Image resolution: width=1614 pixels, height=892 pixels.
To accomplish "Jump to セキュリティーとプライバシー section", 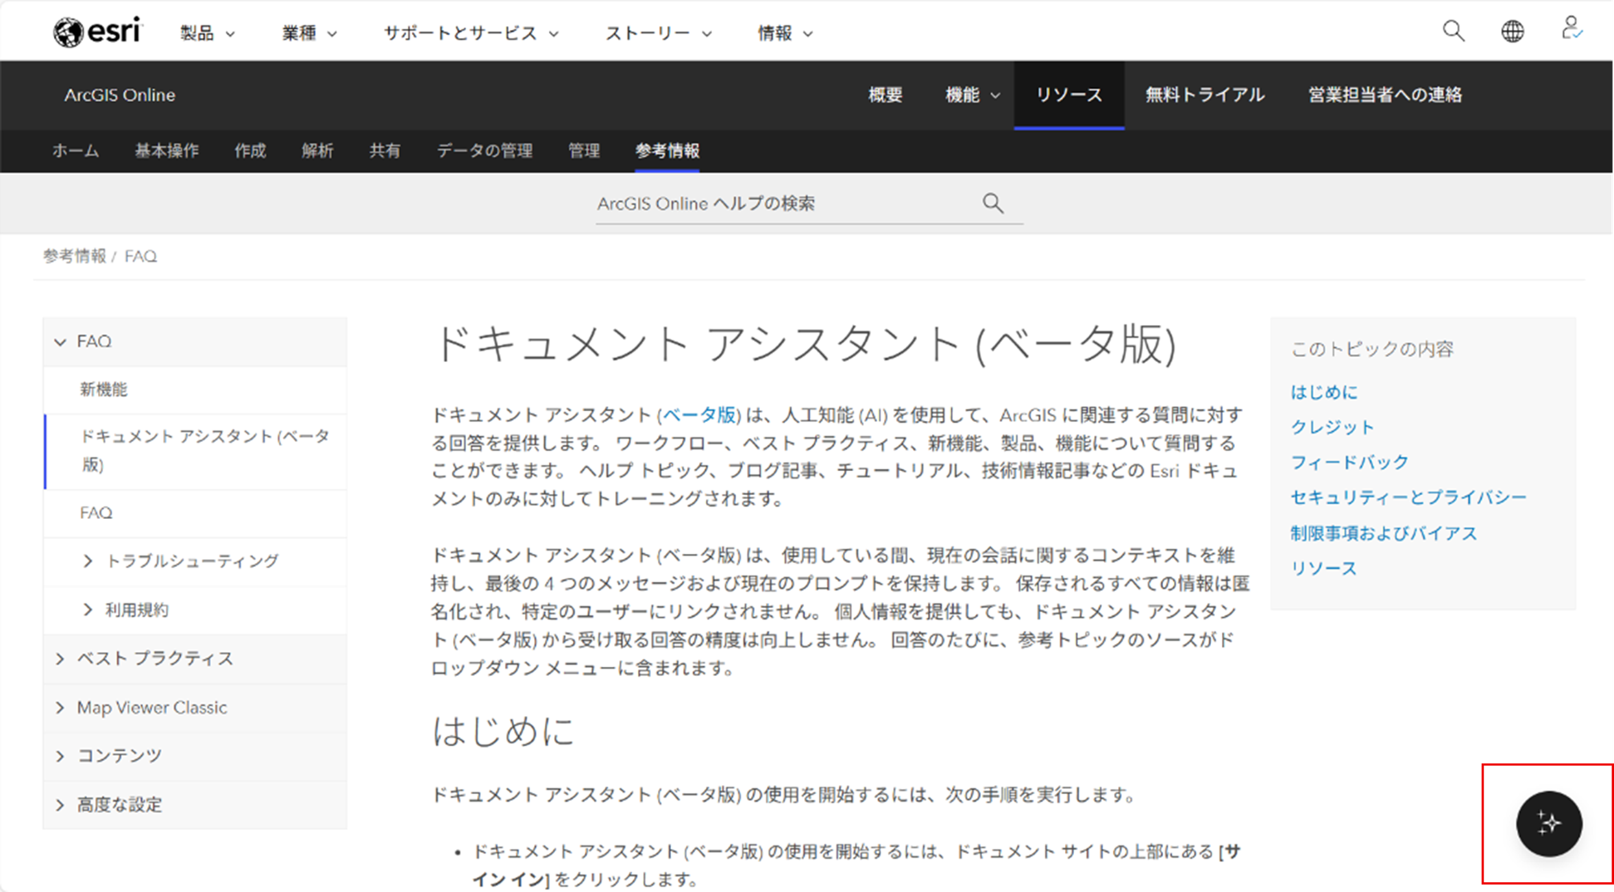I will click(x=1408, y=498).
